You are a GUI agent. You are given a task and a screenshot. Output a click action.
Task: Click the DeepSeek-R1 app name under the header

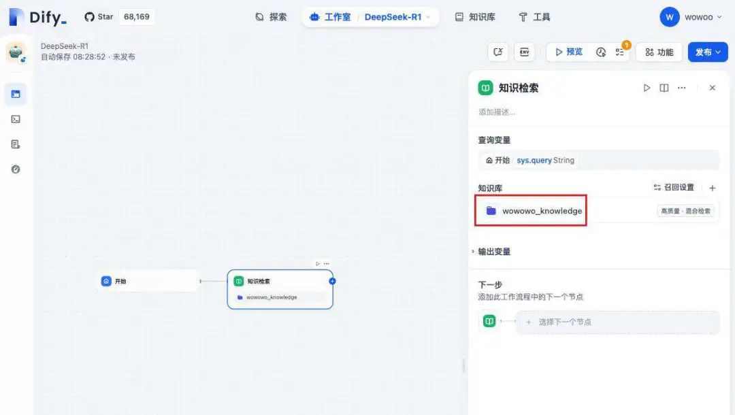point(64,46)
